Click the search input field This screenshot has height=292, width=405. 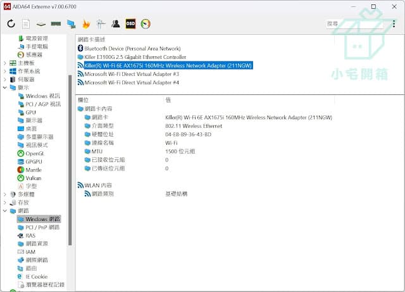coord(356,24)
